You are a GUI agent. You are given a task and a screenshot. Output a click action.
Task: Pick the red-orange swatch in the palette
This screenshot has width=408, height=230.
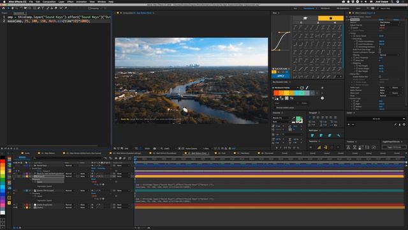point(276,93)
